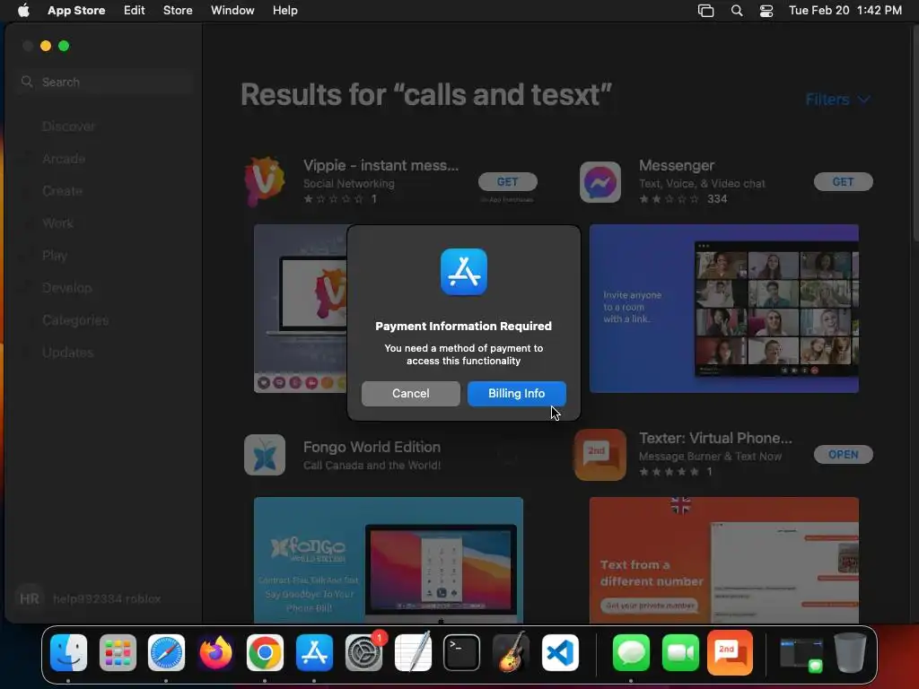Image resolution: width=919 pixels, height=689 pixels.
Task: Expand the Filters dropdown
Action: 837,100
